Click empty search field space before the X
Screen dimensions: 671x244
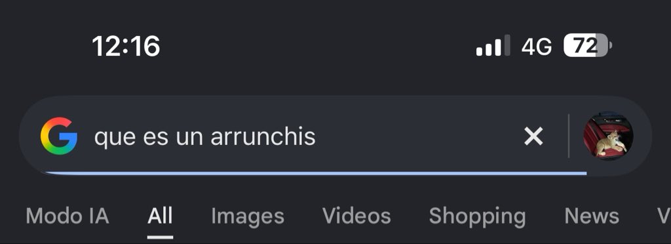[419, 136]
